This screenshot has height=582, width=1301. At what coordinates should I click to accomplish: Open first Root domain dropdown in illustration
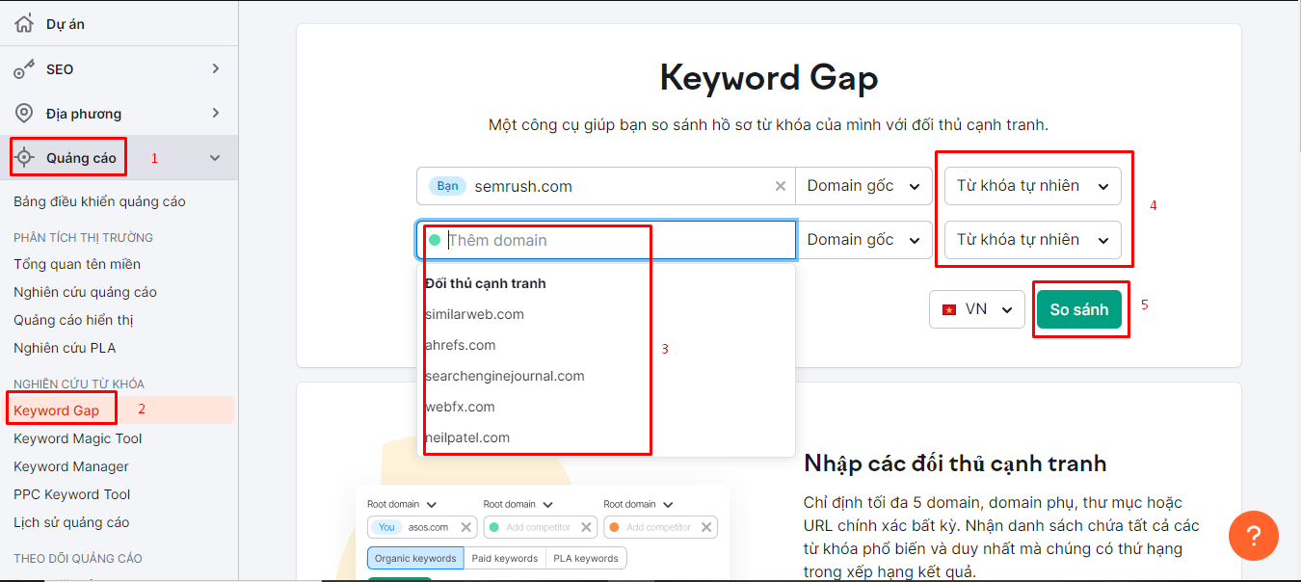[x=402, y=504]
